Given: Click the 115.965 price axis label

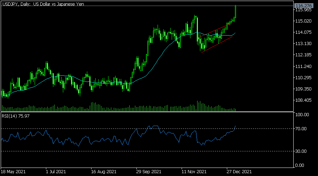Looking at the screenshot, I should tap(304, 10).
